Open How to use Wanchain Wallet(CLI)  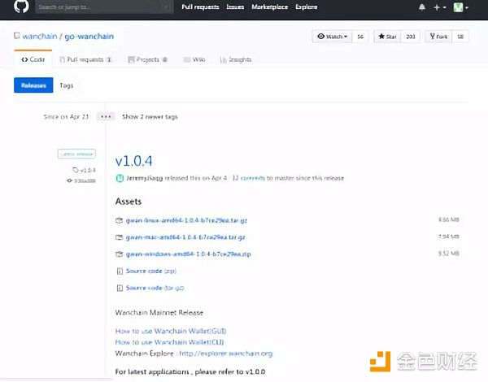tap(169, 342)
